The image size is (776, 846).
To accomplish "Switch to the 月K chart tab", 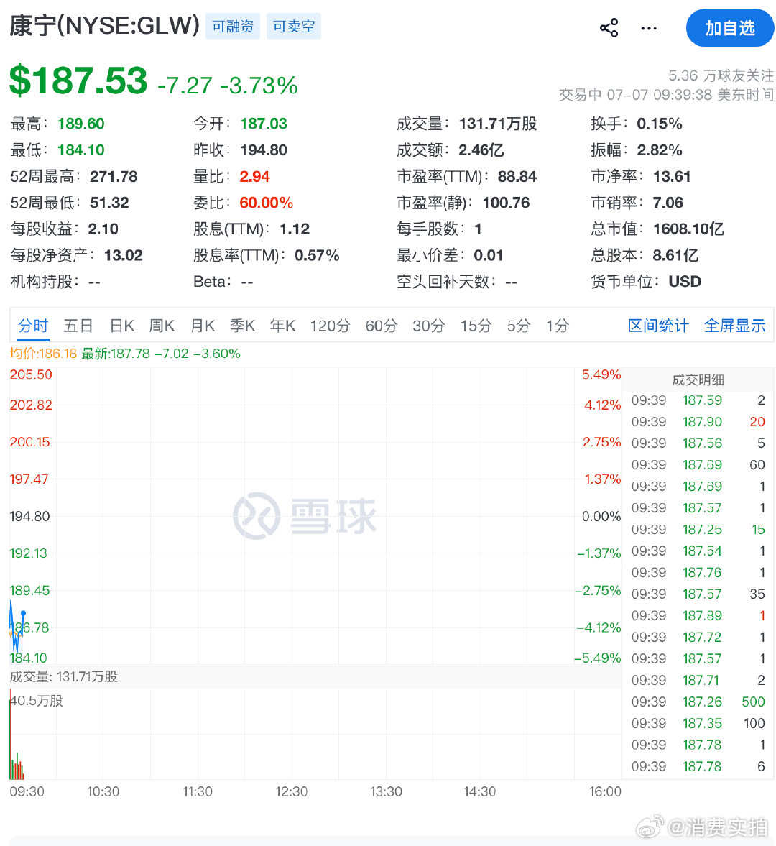I will pos(203,326).
